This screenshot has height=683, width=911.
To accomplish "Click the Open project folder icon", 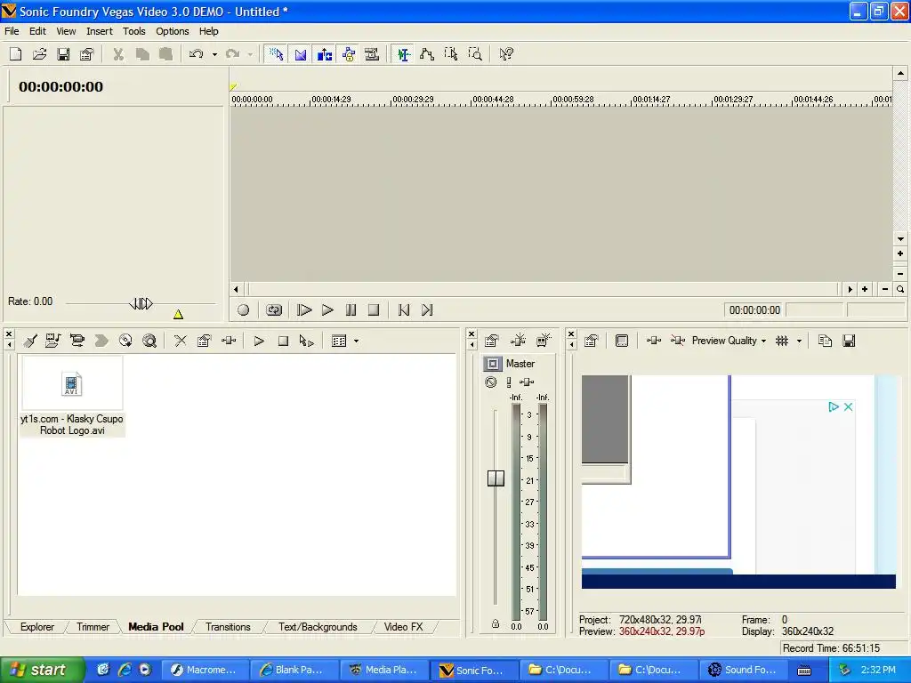I will tap(39, 54).
